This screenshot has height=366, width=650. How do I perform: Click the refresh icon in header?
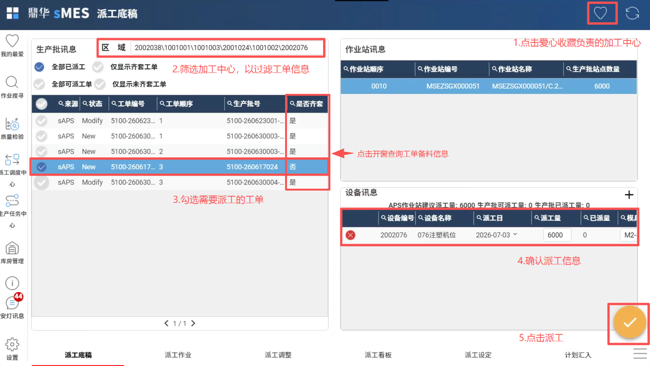pyautogui.click(x=632, y=13)
